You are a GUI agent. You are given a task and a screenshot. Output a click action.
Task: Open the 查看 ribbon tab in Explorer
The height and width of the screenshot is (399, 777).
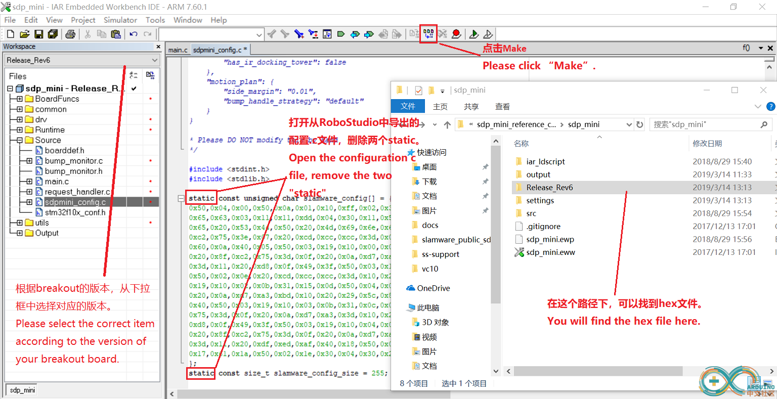(x=502, y=106)
